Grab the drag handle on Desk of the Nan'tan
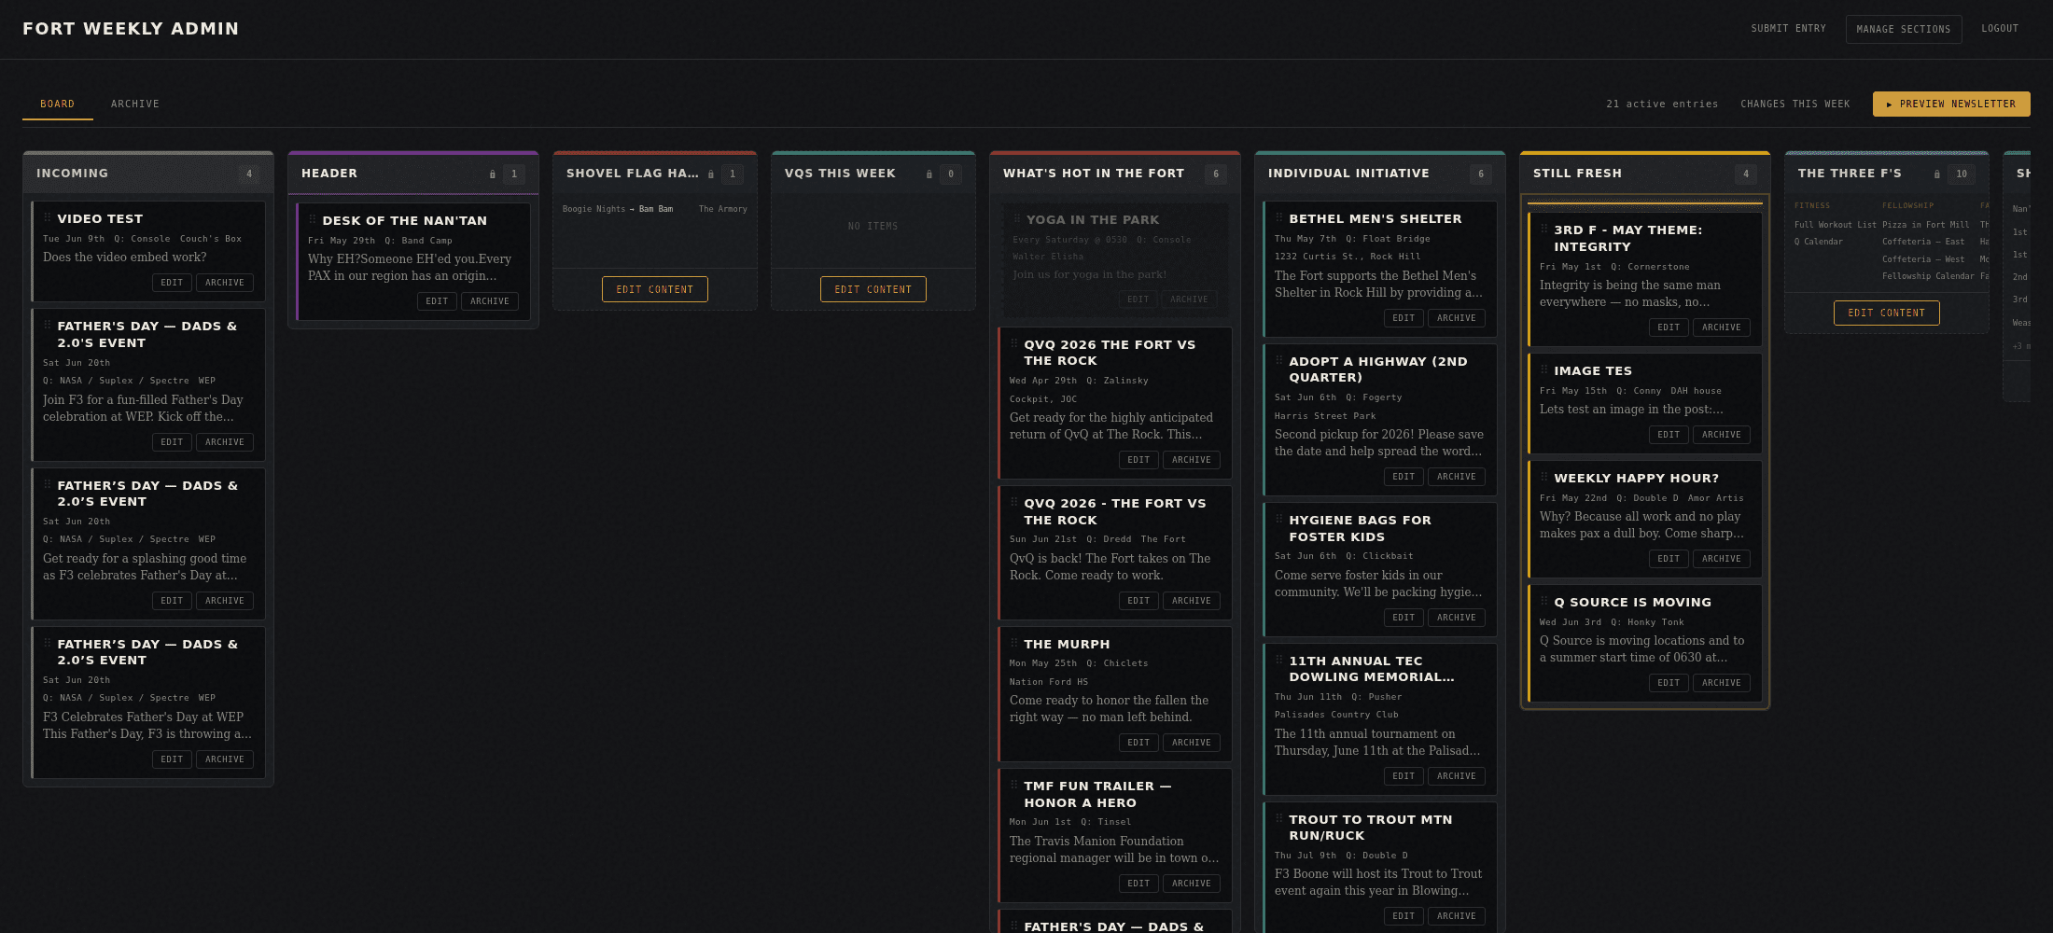 tap(312, 220)
